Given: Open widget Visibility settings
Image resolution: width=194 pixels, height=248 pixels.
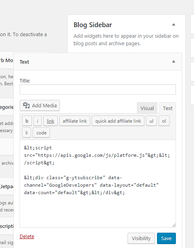Looking at the screenshot, I should coord(141,238).
